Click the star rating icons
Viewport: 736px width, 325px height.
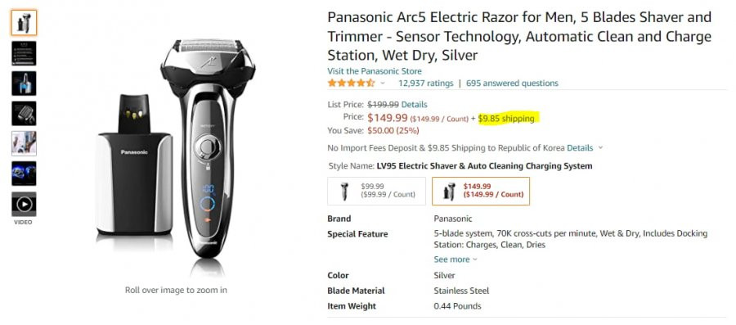(351, 84)
